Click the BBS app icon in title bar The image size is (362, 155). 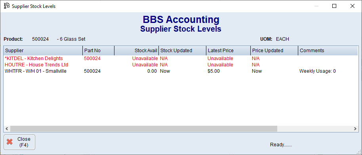pos(7,6)
